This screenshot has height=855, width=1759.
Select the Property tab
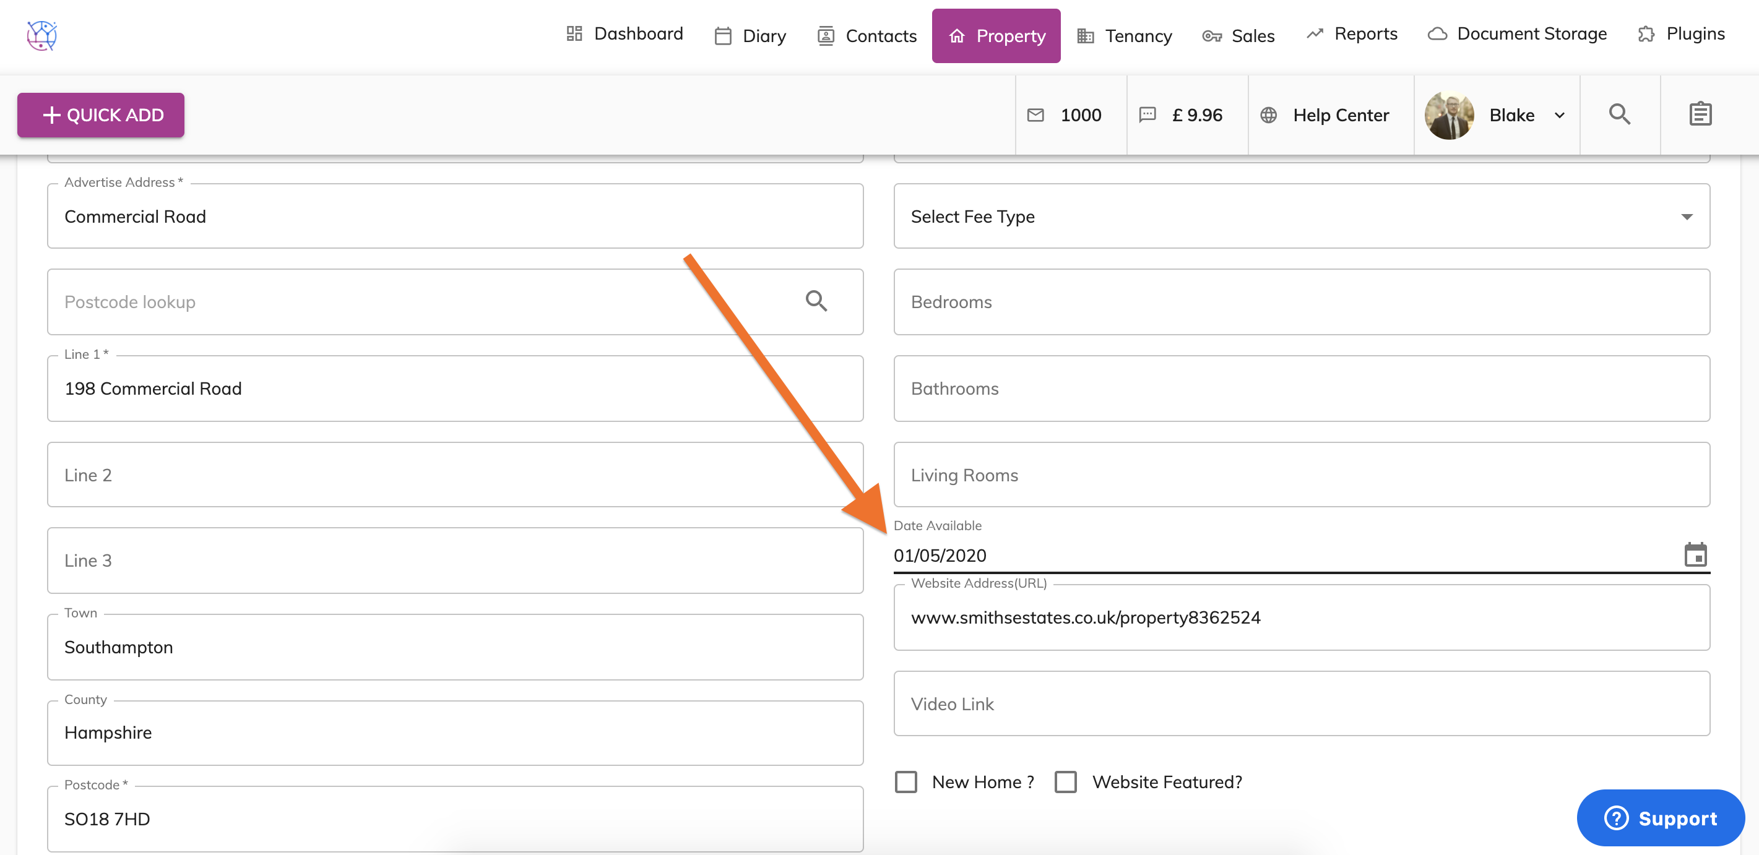[996, 35]
